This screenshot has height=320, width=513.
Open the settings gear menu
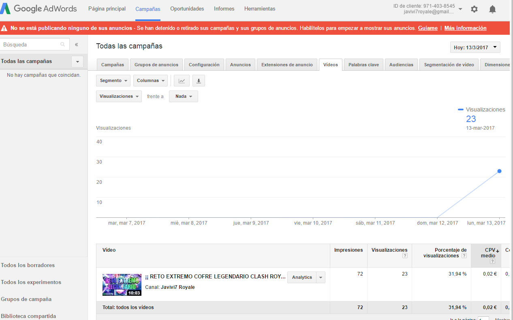(x=474, y=9)
